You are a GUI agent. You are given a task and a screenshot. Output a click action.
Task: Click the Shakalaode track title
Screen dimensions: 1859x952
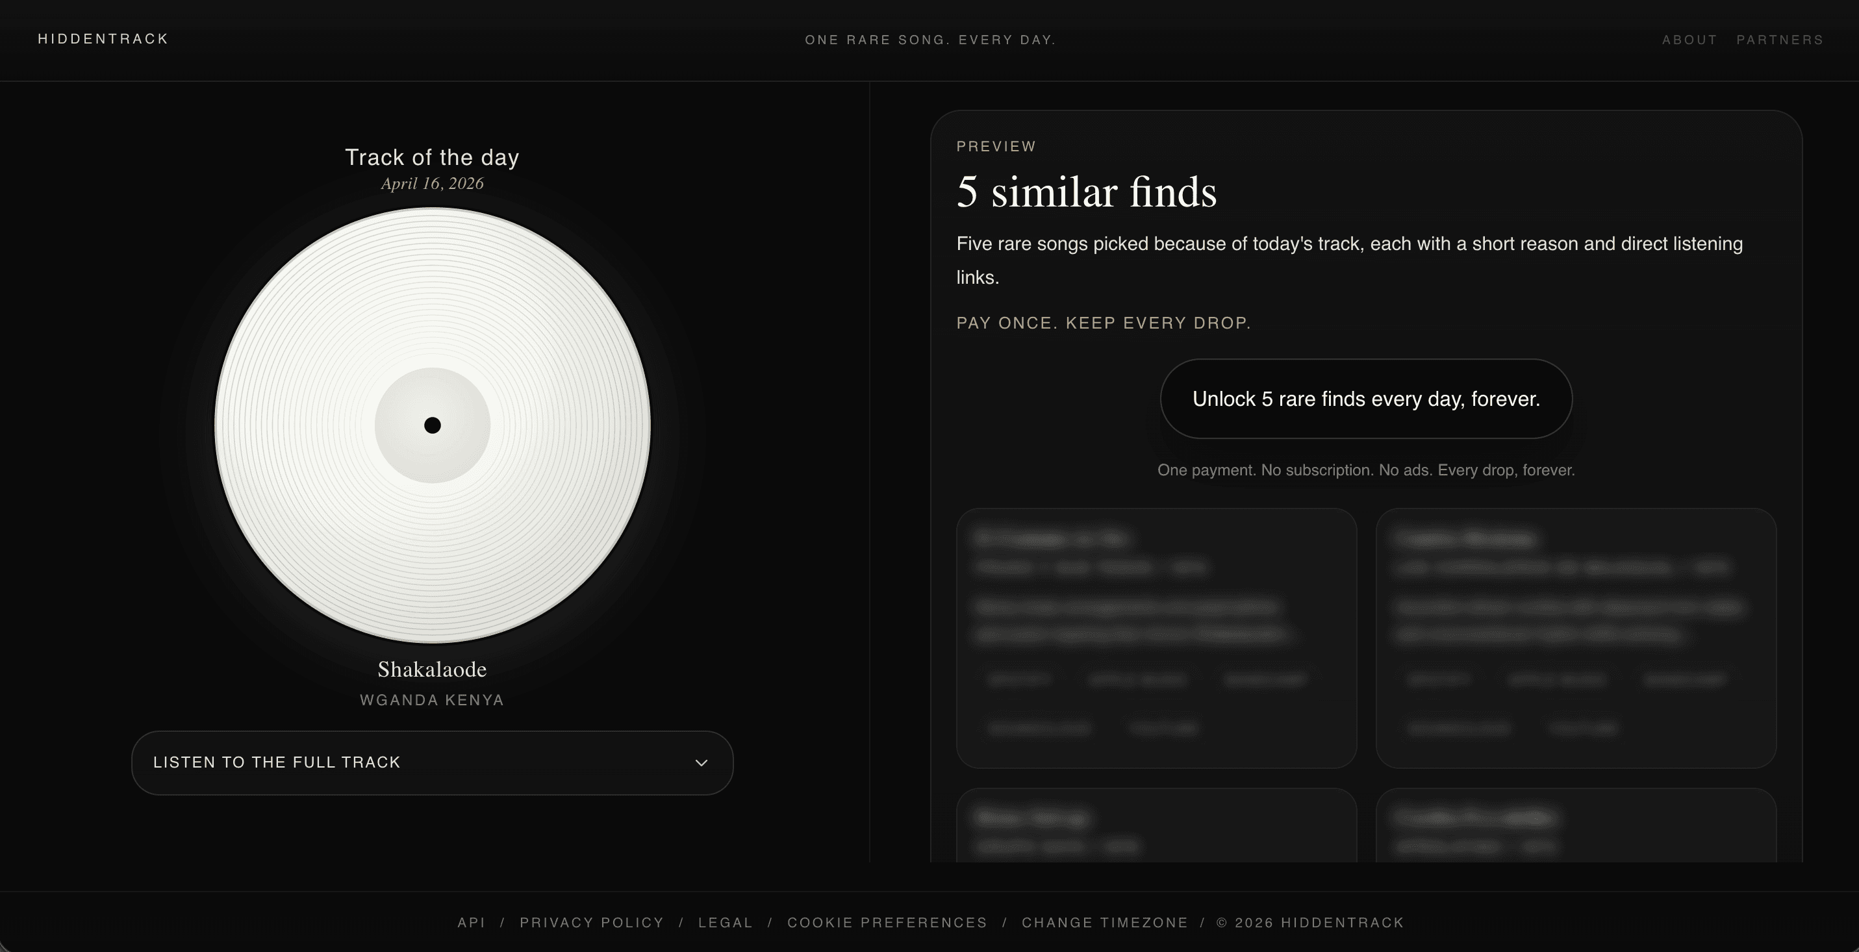[433, 670]
